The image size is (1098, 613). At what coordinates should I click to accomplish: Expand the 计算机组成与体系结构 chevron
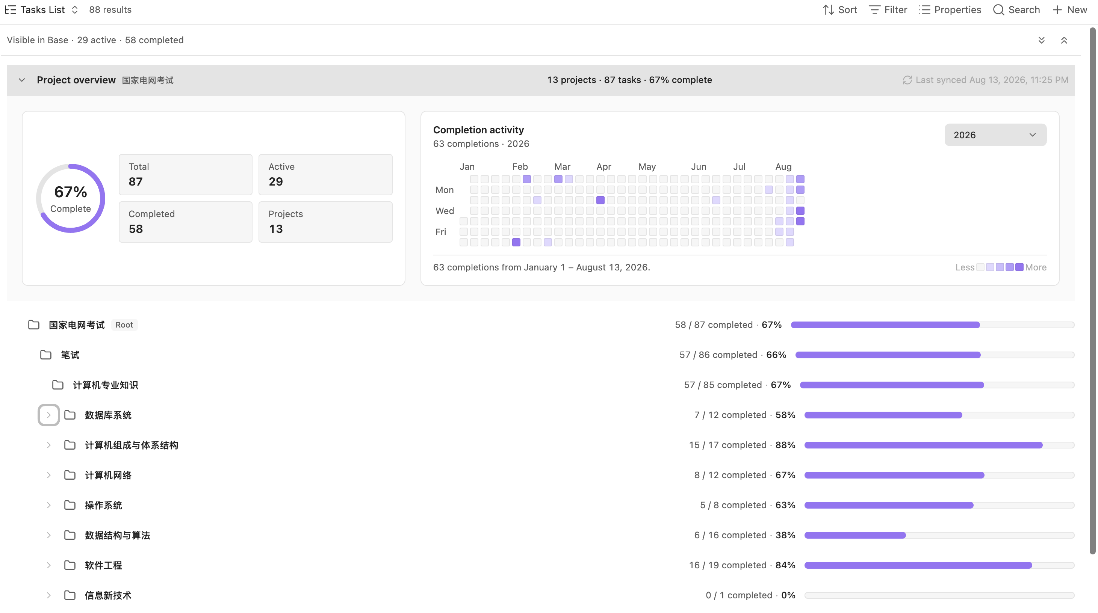[48, 445]
